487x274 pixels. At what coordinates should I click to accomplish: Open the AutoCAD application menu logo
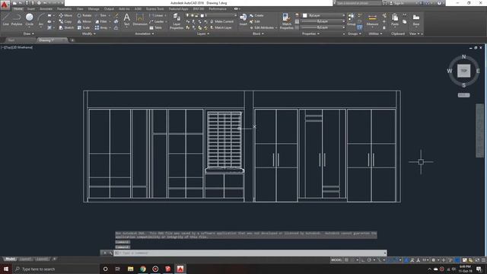click(x=5, y=5)
